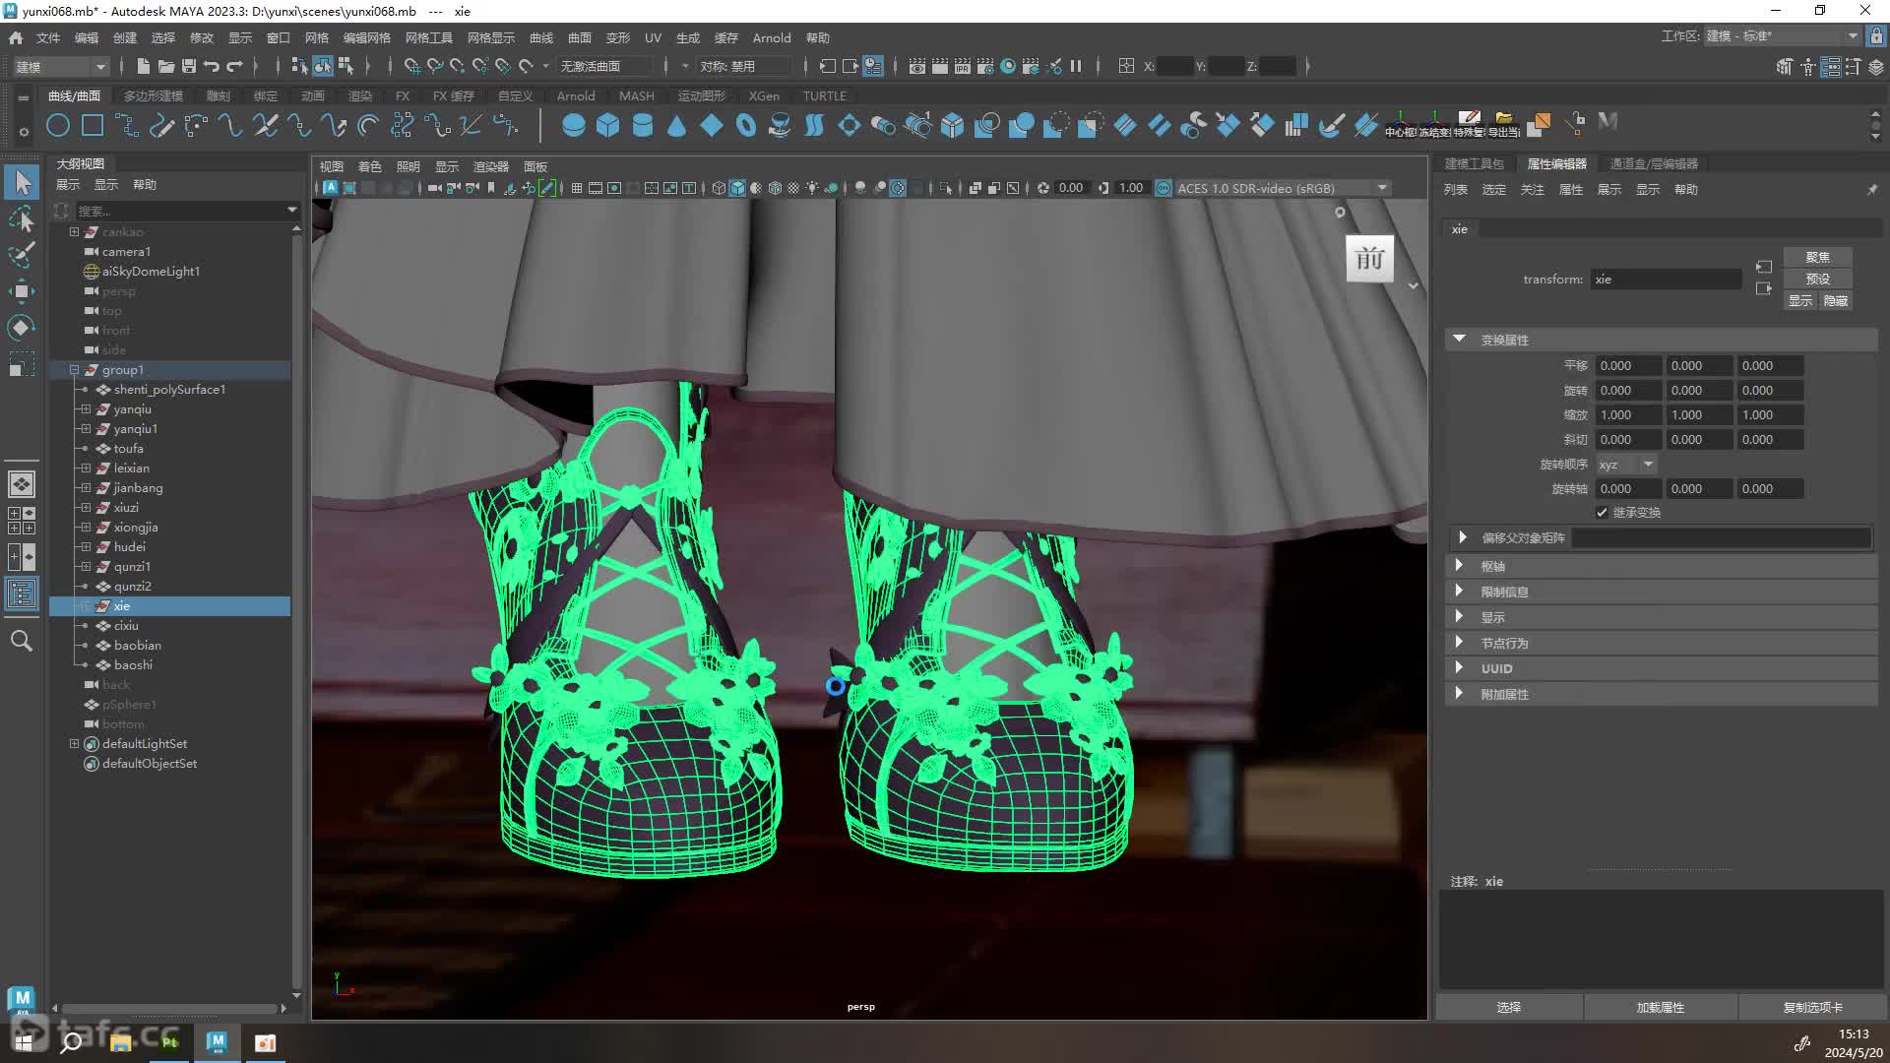Toggle view transform color management button
Screen dimensions: 1890x1063
1163,188
